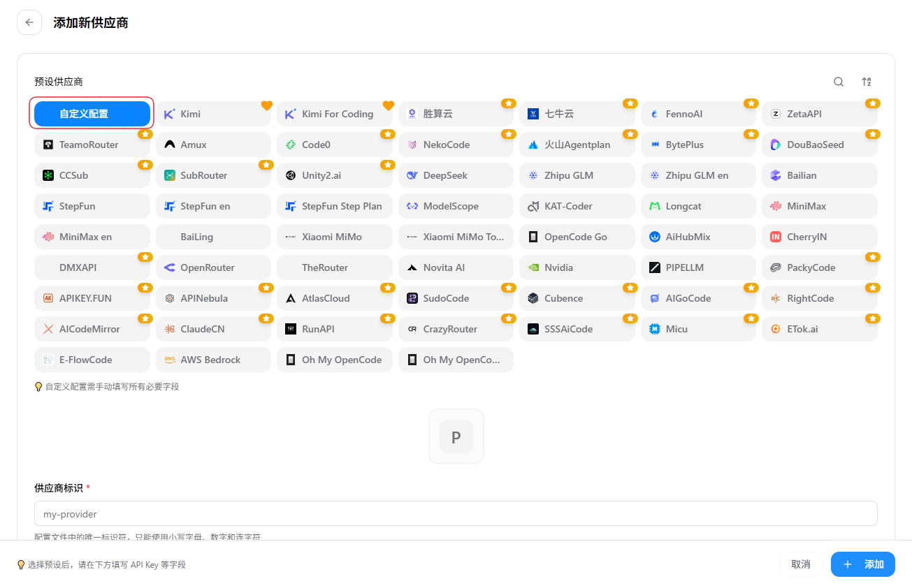Image resolution: width=912 pixels, height=588 pixels.
Task: Click the SudoCode logo icon
Action: [x=412, y=298]
